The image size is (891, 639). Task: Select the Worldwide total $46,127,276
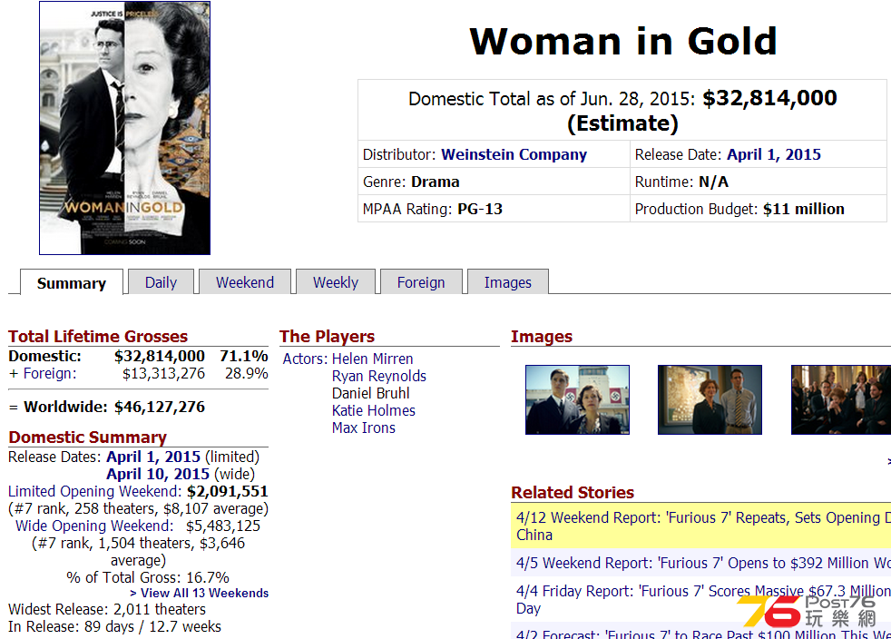[160, 407]
